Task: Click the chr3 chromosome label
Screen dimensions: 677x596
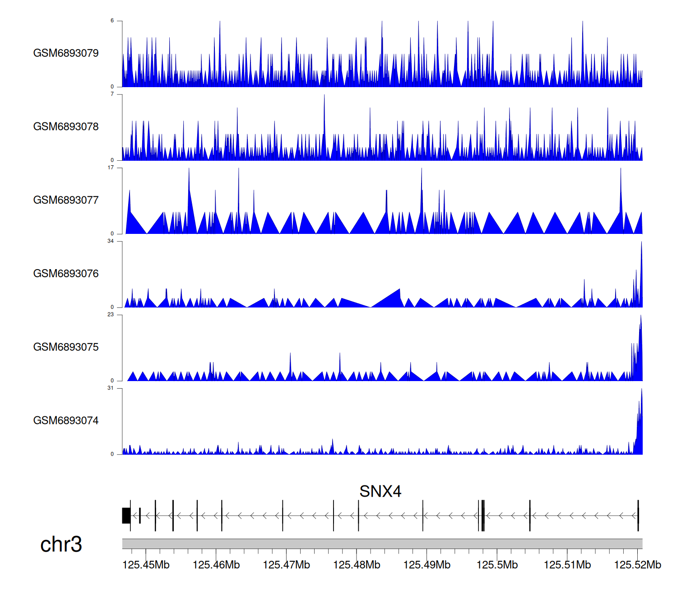Action: point(61,545)
